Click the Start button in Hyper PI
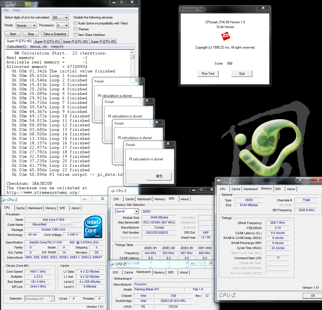This screenshot has height=310, width=322. pos(13,34)
